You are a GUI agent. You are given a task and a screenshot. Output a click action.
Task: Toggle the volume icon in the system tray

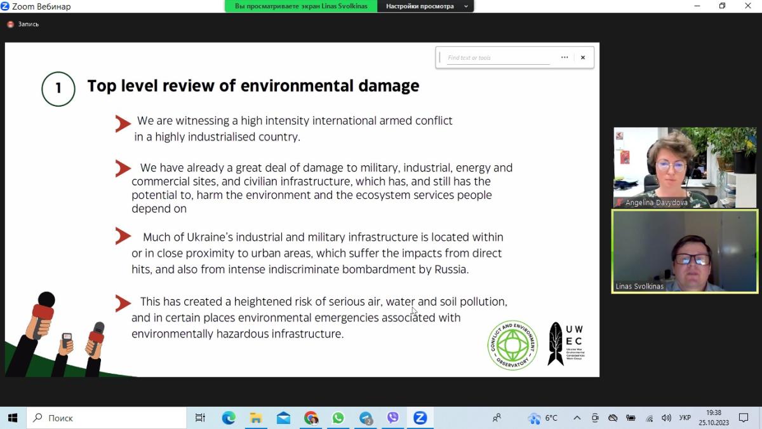[666, 418]
